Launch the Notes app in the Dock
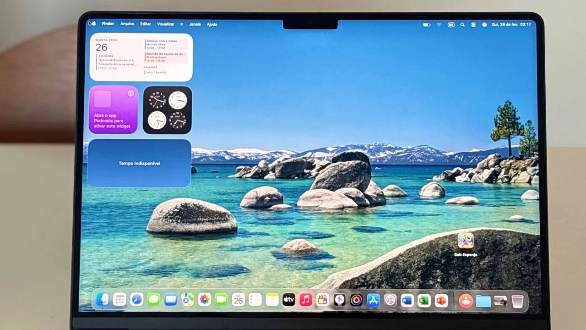The height and width of the screenshot is (330, 586). coord(272,299)
